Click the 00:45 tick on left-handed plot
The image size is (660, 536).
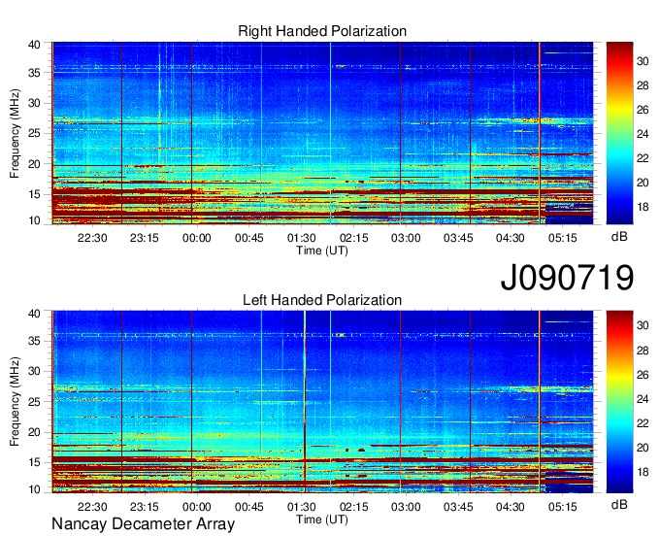249,507
